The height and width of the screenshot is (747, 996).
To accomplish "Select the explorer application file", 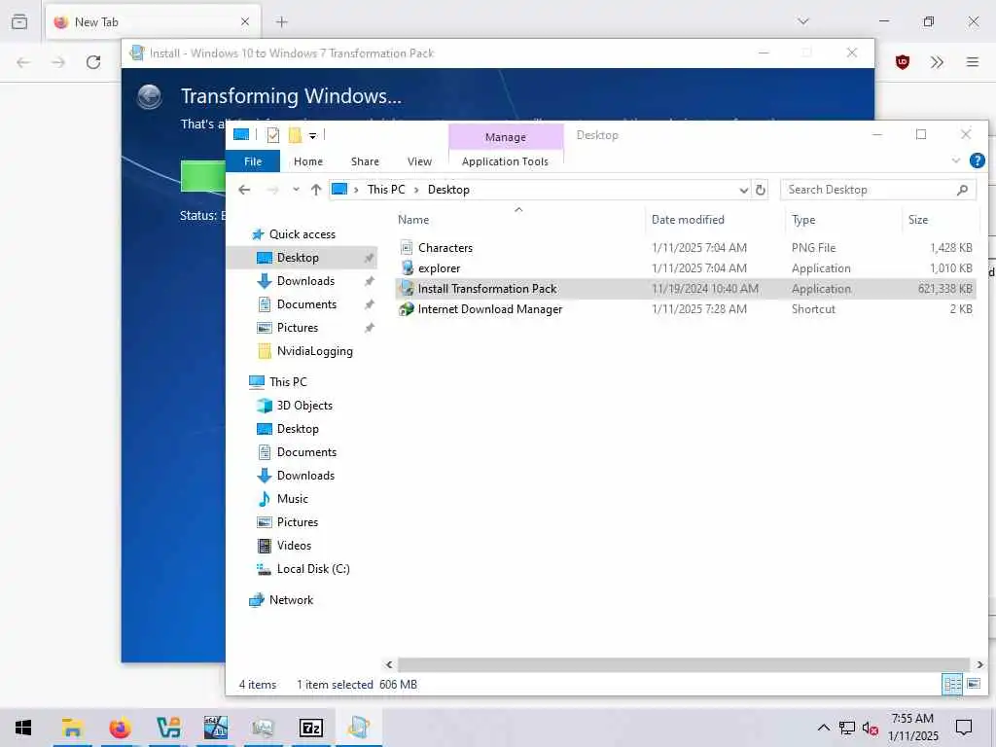I will click(685, 268).
